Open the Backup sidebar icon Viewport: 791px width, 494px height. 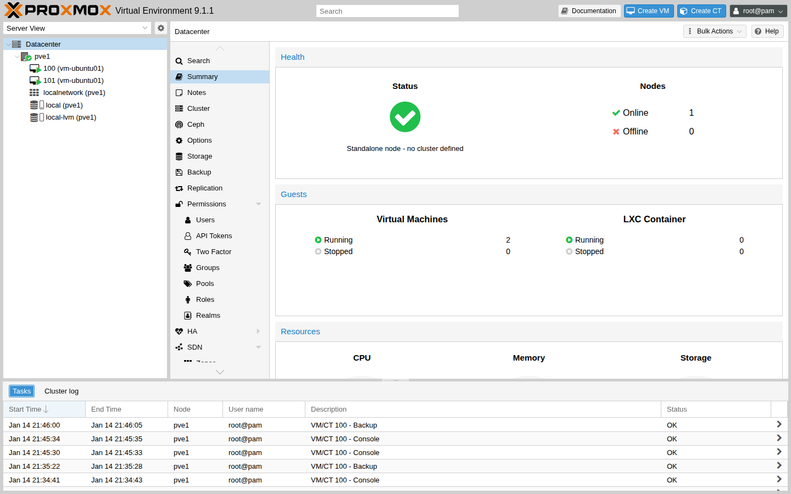point(179,172)
